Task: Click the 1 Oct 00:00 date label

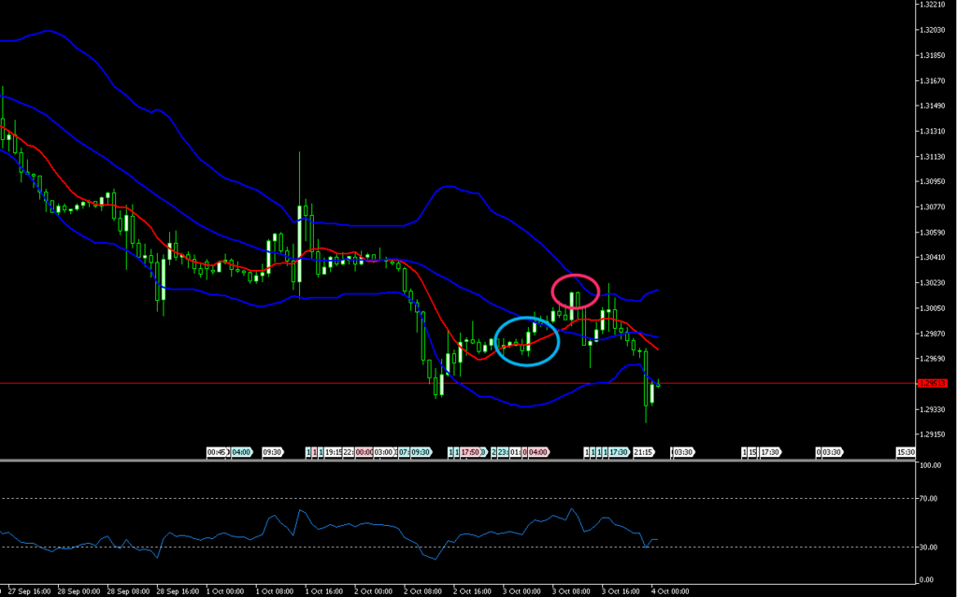Action: tap(225, 591)
